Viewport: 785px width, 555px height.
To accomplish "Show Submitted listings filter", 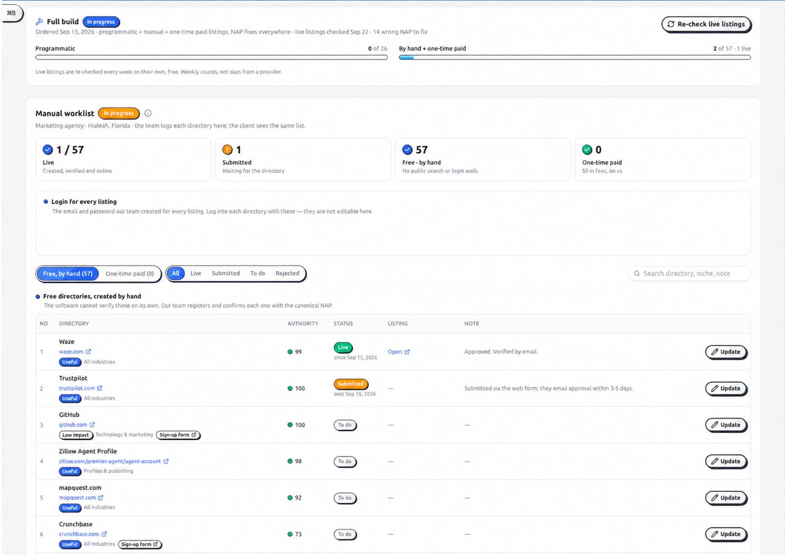I will pyautogui.click(x=226, y=273).
